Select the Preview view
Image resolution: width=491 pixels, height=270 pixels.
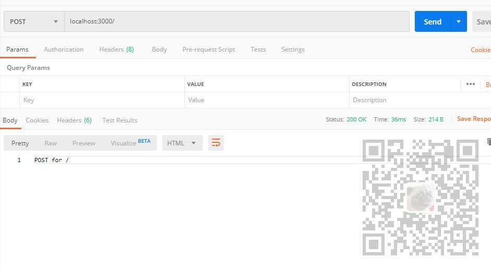tap(83, 143)
